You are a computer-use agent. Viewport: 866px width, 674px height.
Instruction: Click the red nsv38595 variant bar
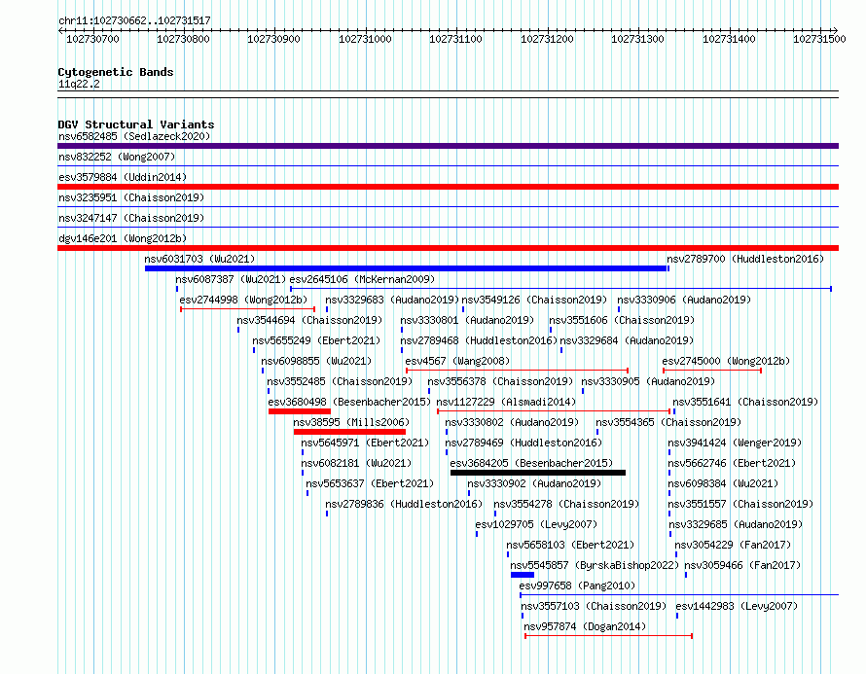coord(349,432)
